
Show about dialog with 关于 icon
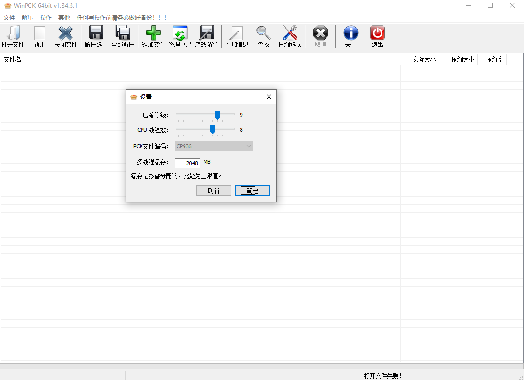click(x=351, y=36)
